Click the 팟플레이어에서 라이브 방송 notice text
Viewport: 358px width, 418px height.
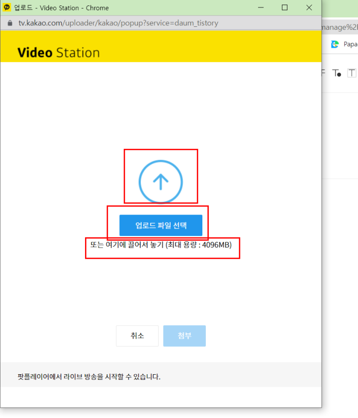[89, 377]
